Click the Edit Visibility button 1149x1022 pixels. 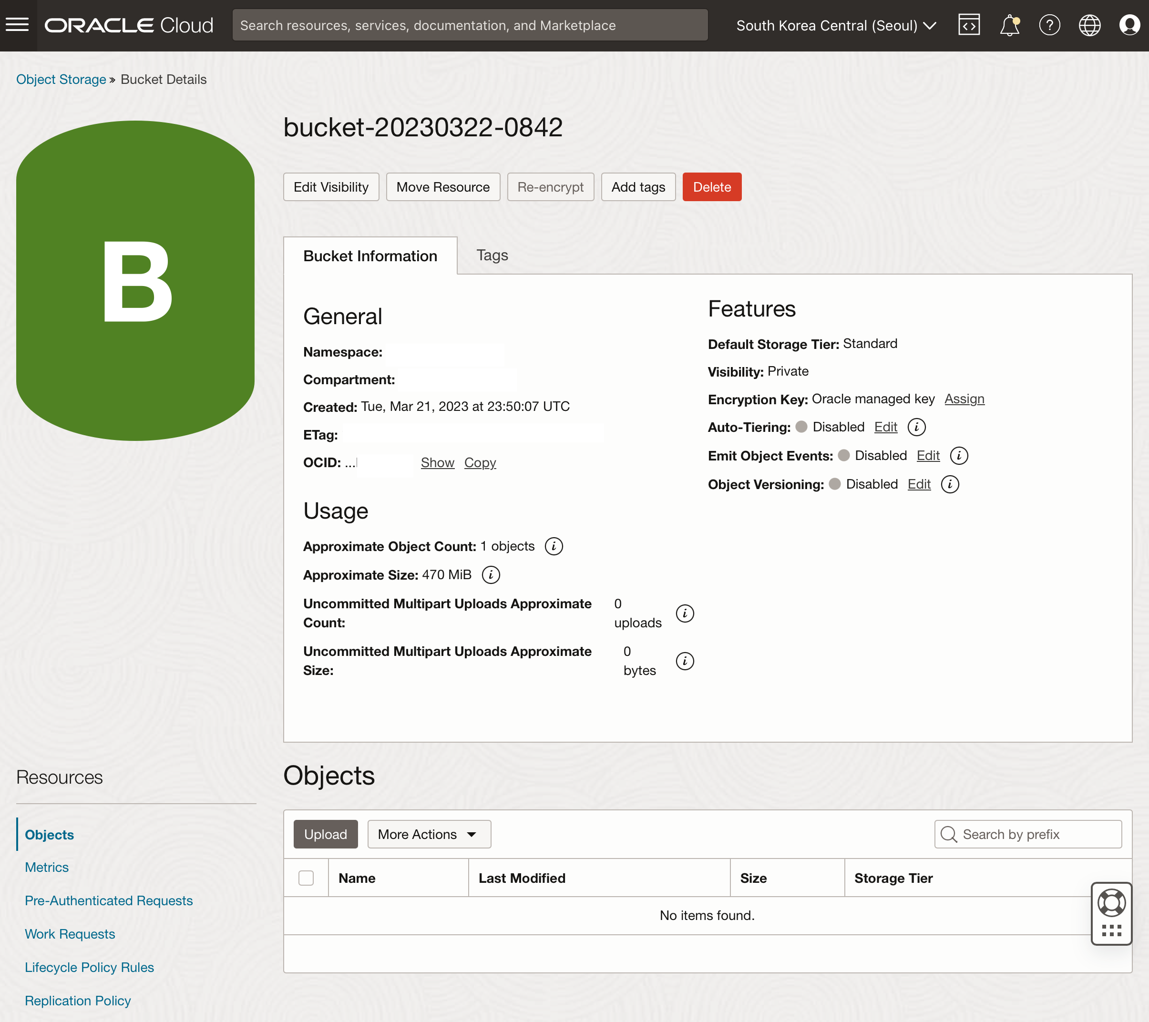click(330, 187)
